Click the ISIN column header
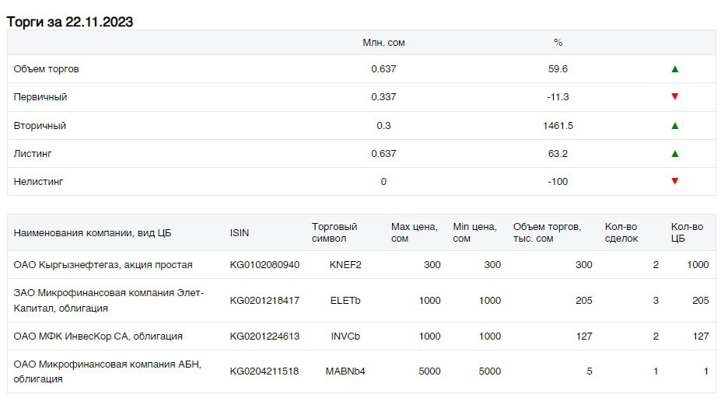The width and height of the screenshot is (728, 401). coord(239,233)
